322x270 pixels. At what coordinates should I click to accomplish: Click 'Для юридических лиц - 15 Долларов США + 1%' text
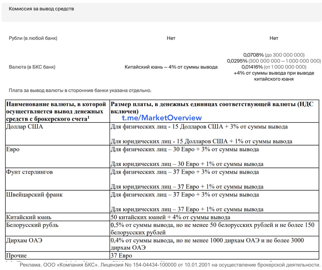tap(201, 141)
